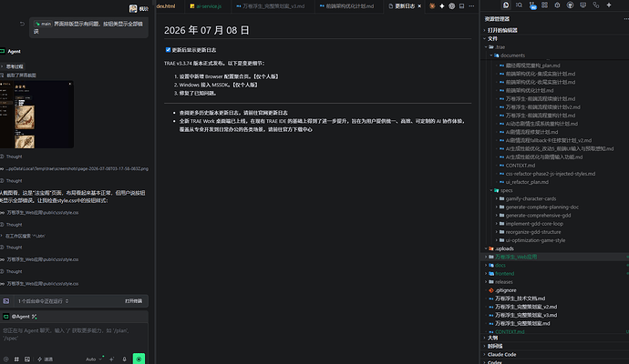Click the green send button in chat

pos(139,359)
